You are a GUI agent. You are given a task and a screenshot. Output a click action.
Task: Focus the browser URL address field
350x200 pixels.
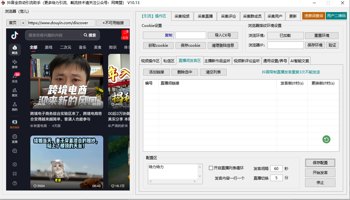click(62, 23)
